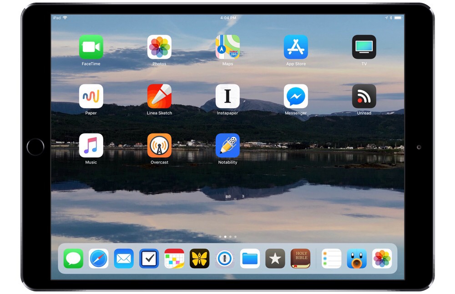Viewport: 455px width, 294px height.
Task: Tap the third home screen page dot
Action: point(230,237)
